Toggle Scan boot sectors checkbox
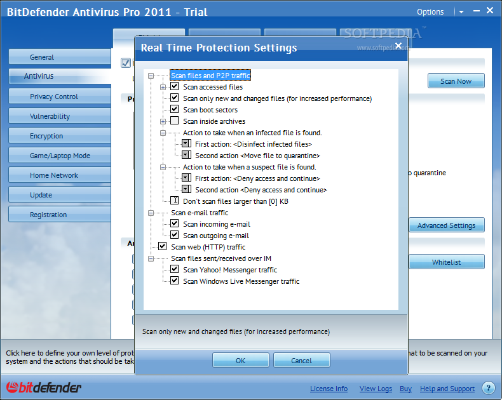 pyautogui.click(x=175, y=109)
